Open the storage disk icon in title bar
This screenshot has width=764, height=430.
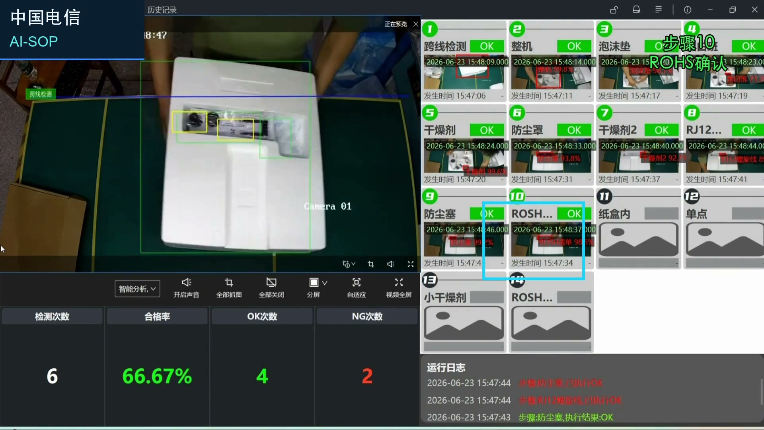(636, 10)
